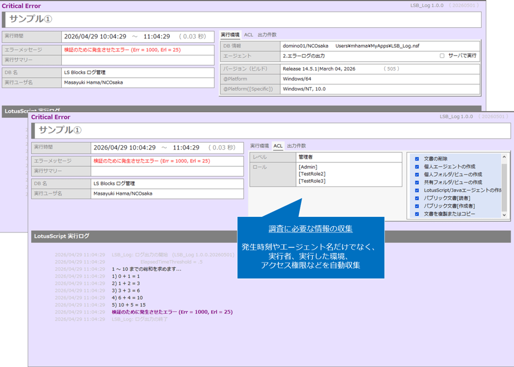Click ElapsedTimeThreshold = .5 log line
The image size is (514, 367).
171,262
